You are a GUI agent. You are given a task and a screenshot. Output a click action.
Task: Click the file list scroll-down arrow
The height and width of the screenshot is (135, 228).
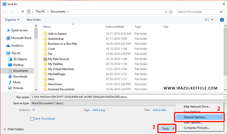click(226, 90)
